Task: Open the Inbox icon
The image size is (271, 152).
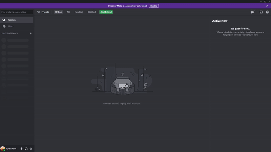Action: point(261,12)
